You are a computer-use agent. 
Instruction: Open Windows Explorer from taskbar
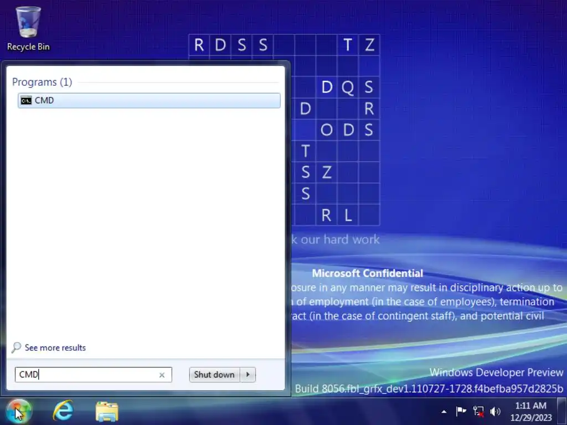(x=107, y=411)
